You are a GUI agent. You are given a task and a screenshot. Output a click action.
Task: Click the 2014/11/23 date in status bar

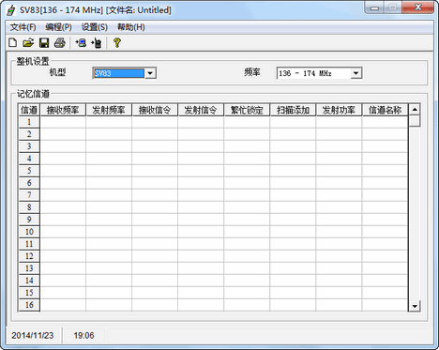33,336
